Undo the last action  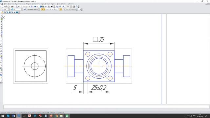click(35, 7)
